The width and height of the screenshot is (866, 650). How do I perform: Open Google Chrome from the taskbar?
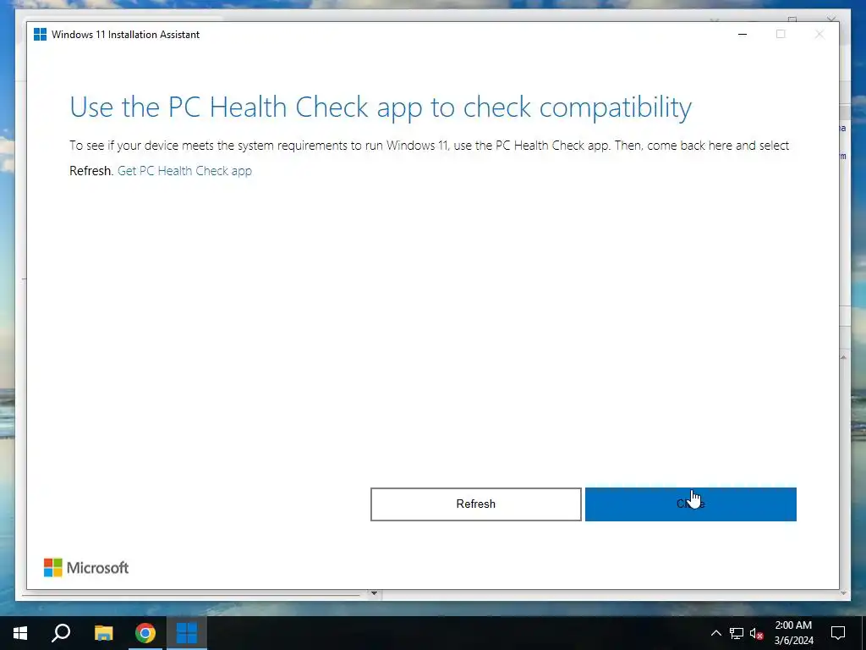[145, 633]
